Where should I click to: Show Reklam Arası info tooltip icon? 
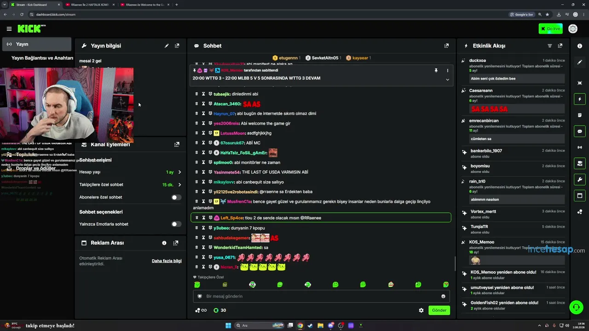point(164,243)
